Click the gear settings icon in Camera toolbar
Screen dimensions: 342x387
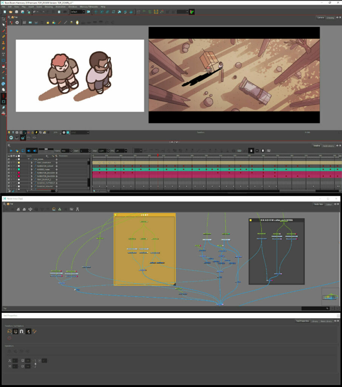pos(17,22)
